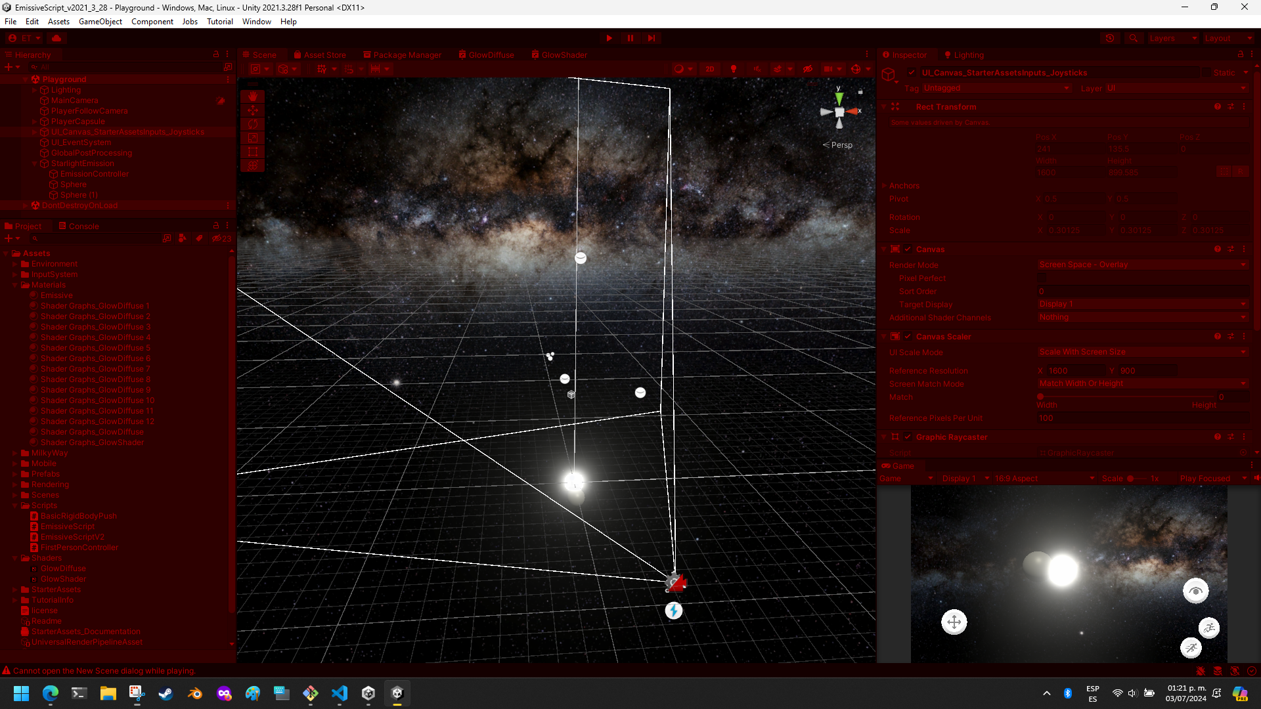Toggle 2D view mode in Scene
1261x709 pixels.
[x=710, y=69]
